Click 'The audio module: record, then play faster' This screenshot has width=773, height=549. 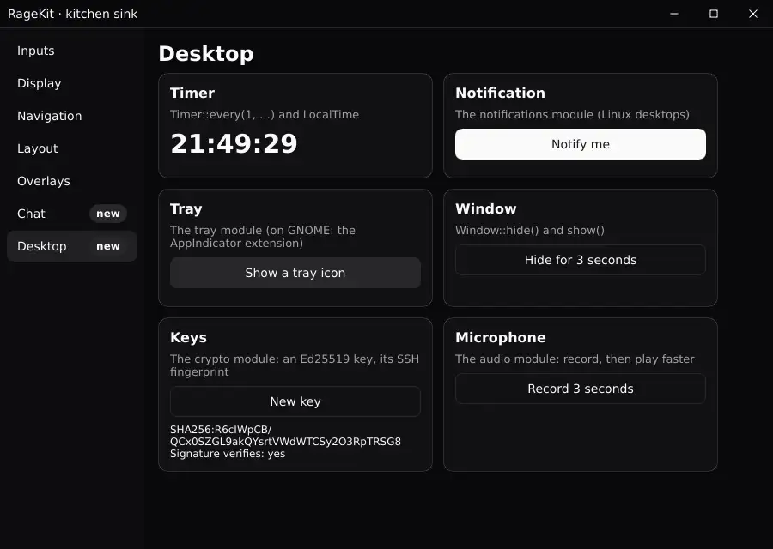coord(575,359)
